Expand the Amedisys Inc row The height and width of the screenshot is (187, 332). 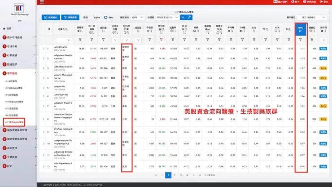[44, 49]
